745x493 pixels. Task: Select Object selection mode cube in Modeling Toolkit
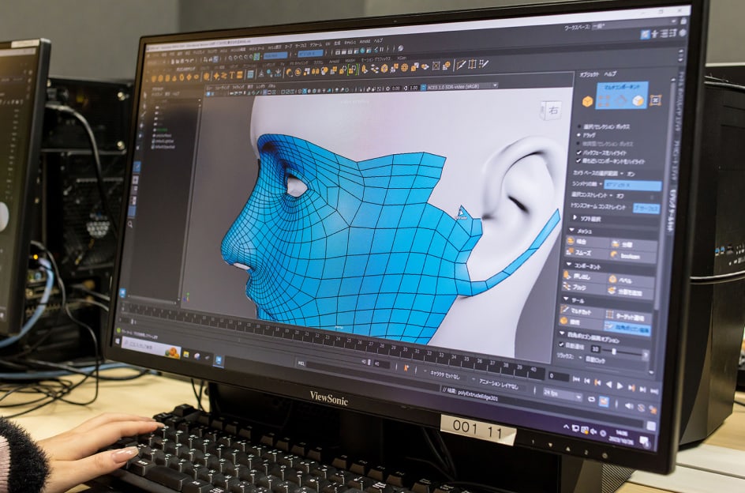[588, 101]
